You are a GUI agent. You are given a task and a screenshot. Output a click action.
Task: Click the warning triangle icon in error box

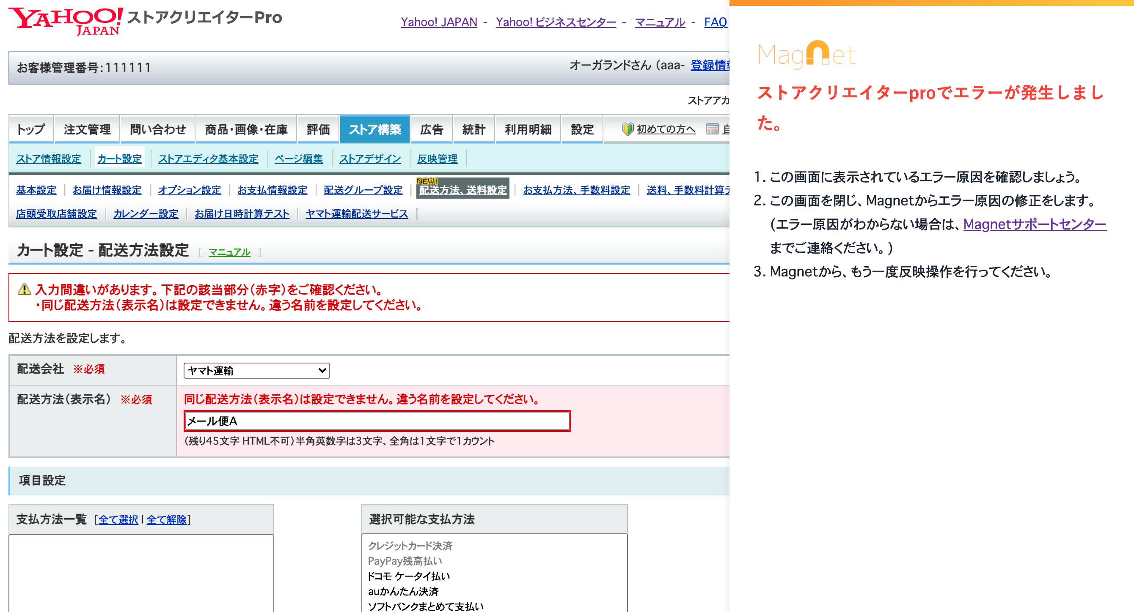point(25,289)
